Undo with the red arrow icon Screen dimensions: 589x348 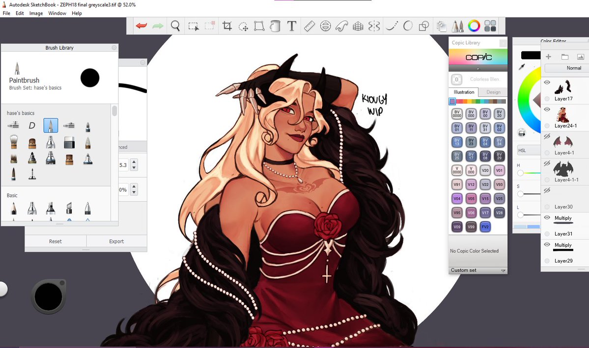(141, 26)
